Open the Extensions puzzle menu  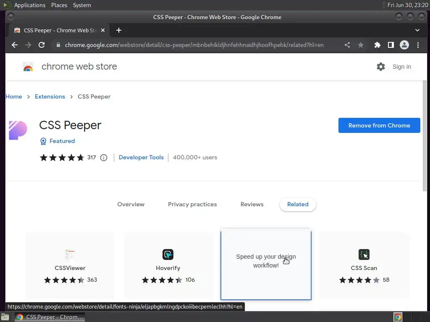click(x=378, y=45)
